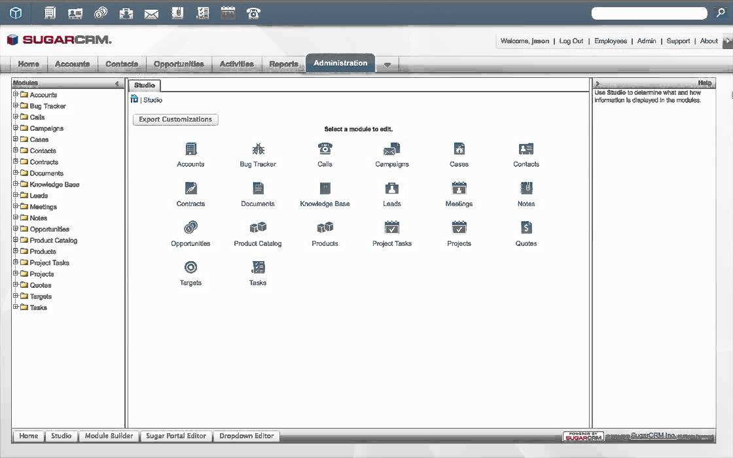
Task: Choose the Leads module icon
Action: [392, 188]
